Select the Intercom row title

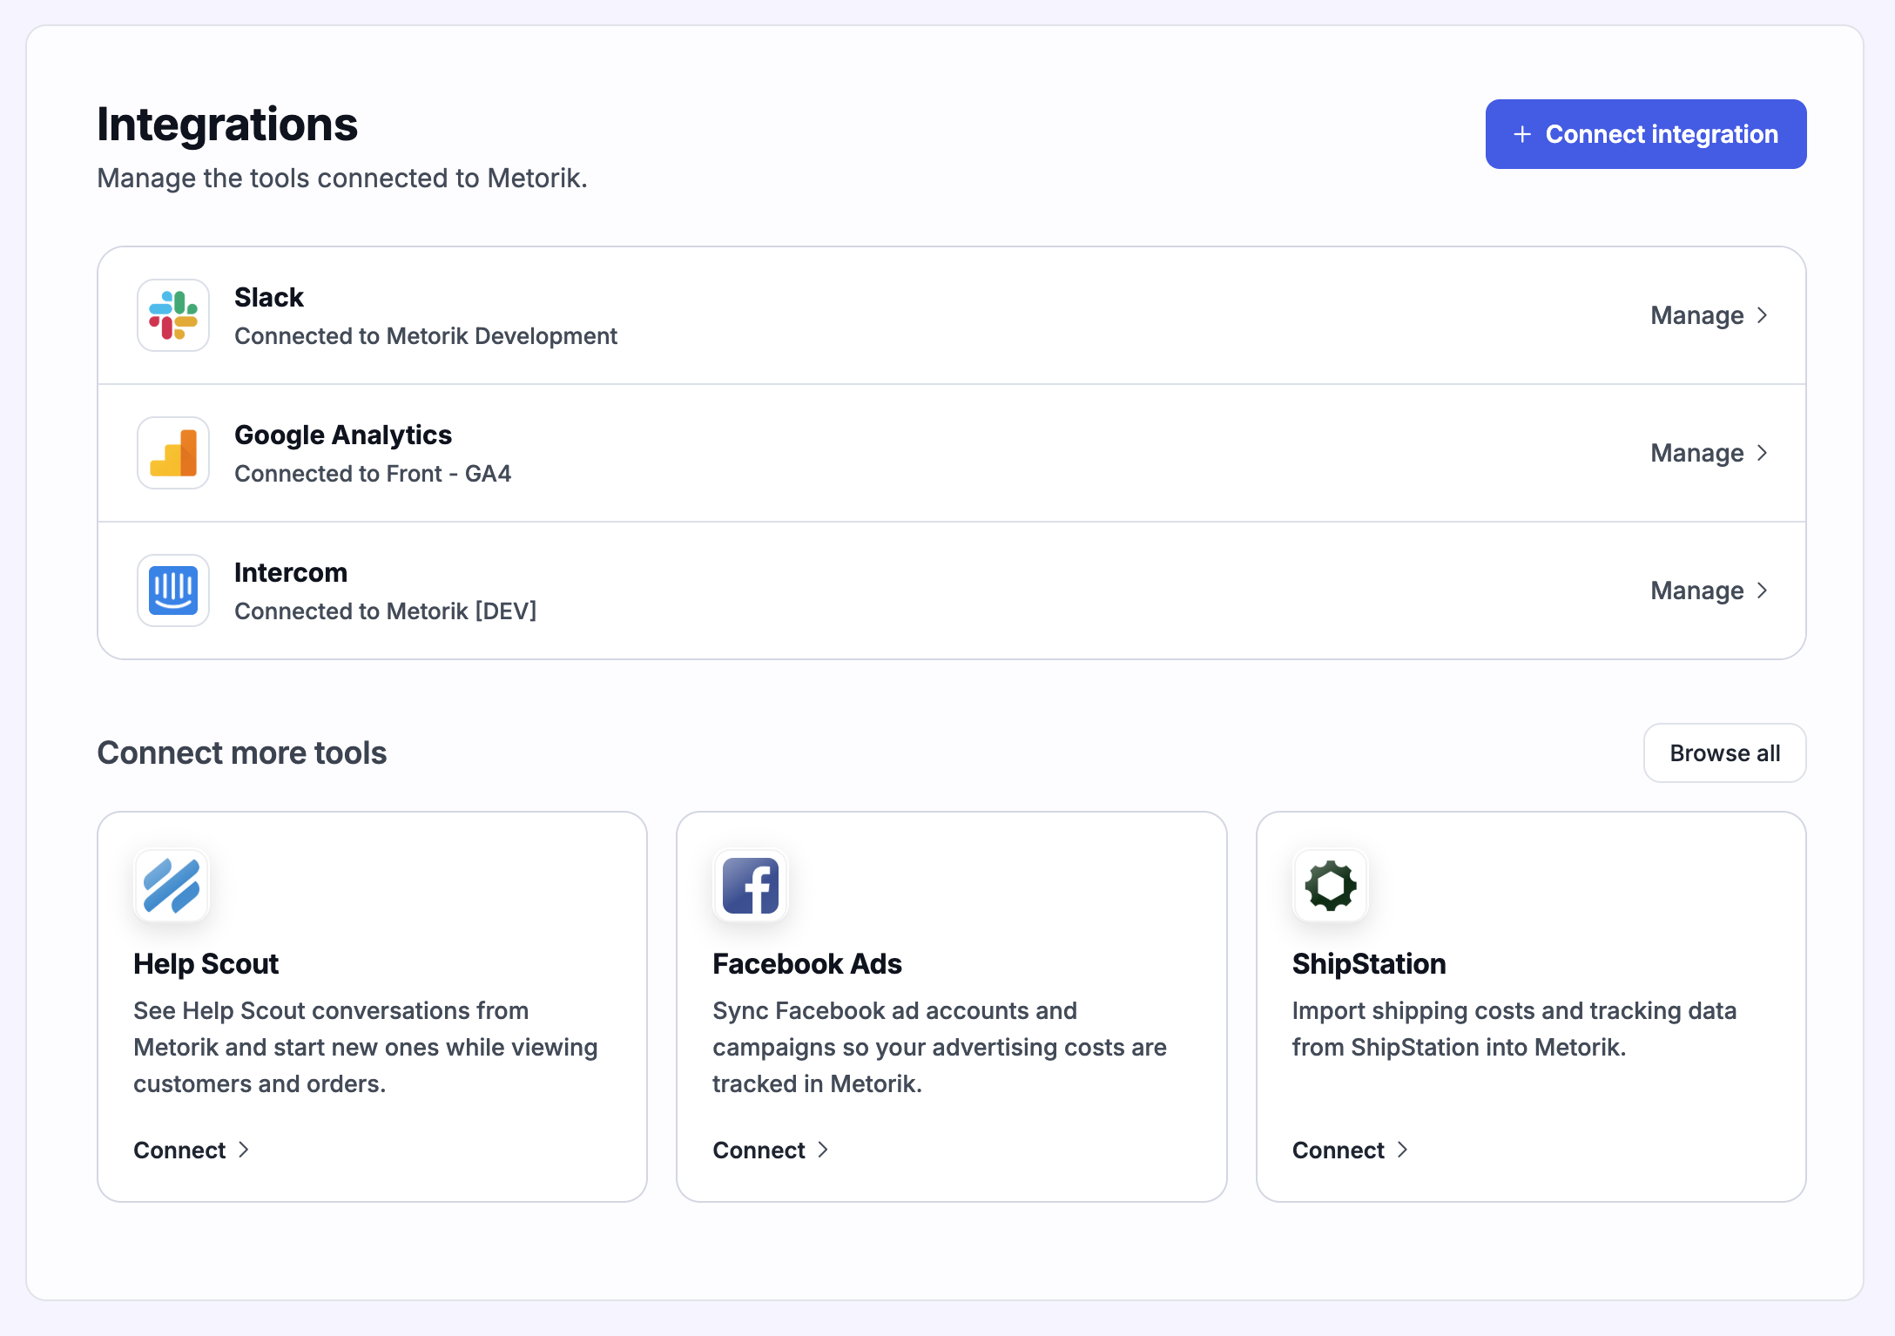tap(291, 572)
